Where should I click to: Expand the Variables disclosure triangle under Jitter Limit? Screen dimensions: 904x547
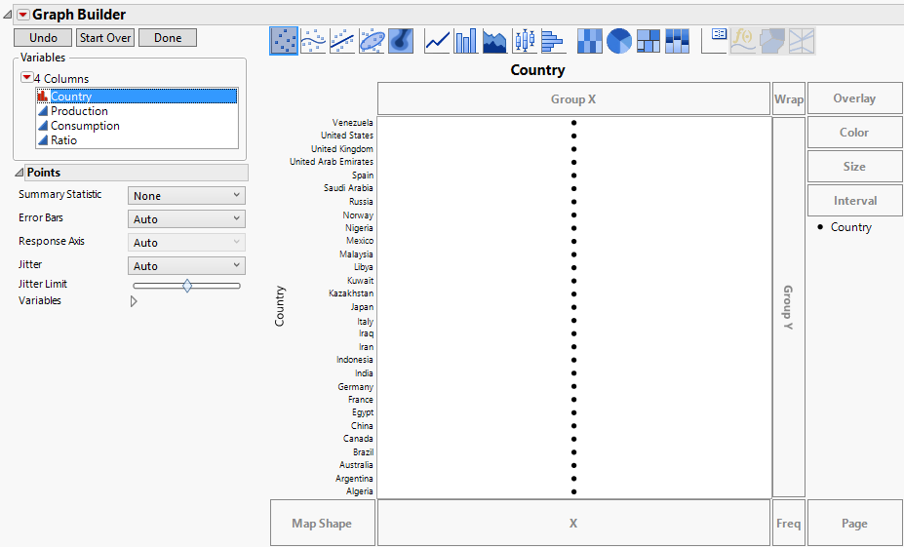pos(134,301)
